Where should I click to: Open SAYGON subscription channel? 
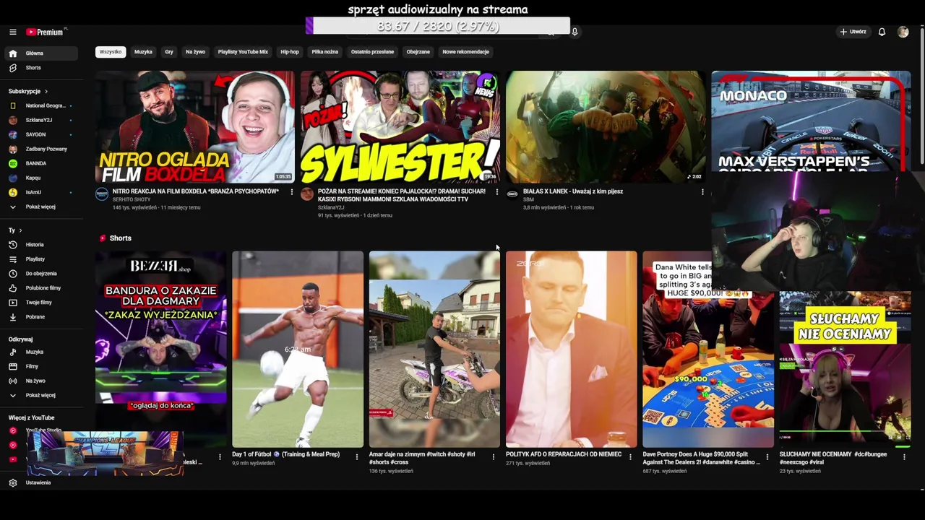coord(40,134)
